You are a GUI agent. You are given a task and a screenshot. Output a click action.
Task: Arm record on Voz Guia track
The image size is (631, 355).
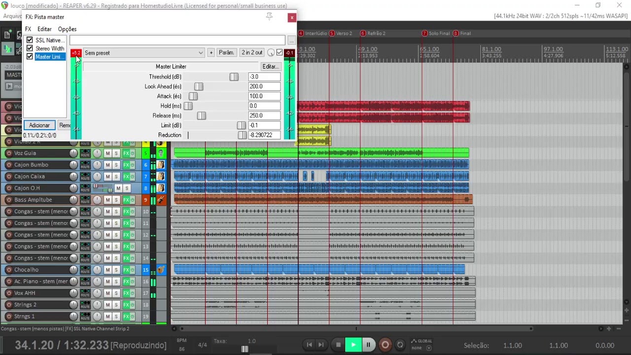pos(8,153)
